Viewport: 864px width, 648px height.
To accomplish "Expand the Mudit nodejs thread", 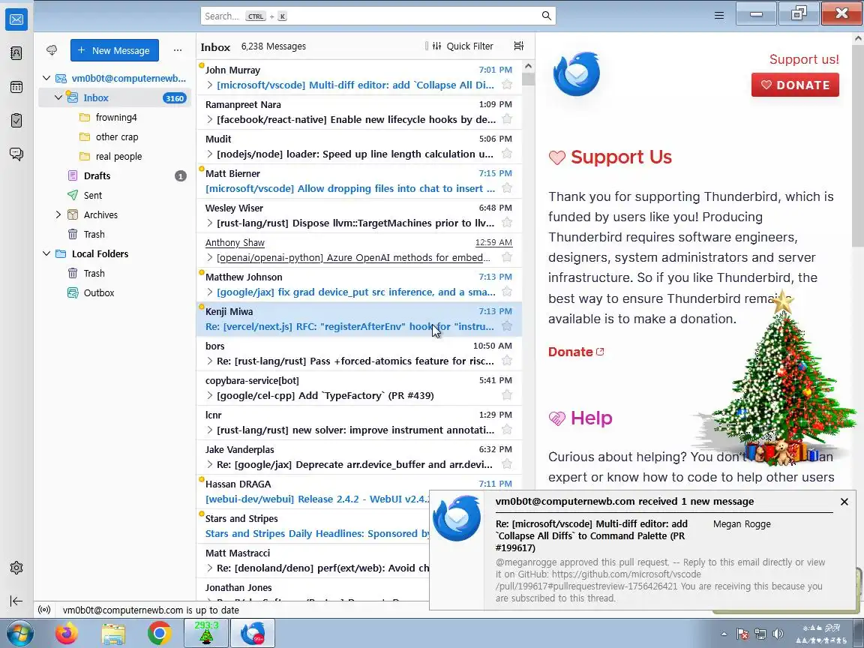I will [x=209, y=154].
